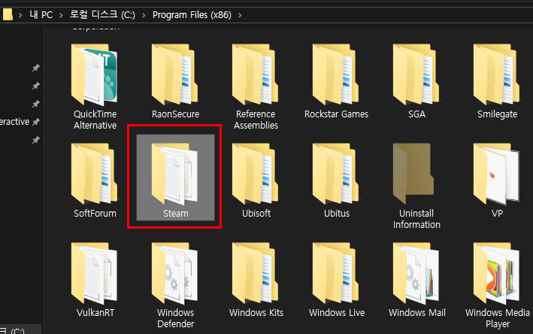The height and width of the screenshot is (334, 533).
Task: Go to 로컬 디스크 (C:) breadcrumb
Action: click(102, 14)
